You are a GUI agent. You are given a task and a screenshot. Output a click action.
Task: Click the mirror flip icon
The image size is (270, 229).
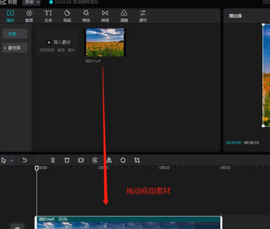click(109, 160)
